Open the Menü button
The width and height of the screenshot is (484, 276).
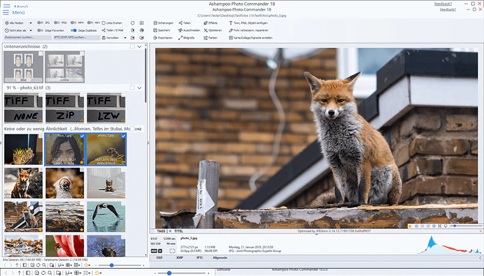(14, 12)
